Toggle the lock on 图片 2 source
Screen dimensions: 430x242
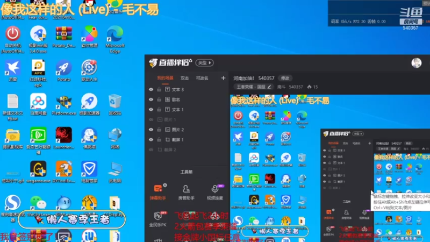[159, 130]
